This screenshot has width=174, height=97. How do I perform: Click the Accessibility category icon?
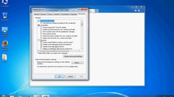(x=39, y=25)
